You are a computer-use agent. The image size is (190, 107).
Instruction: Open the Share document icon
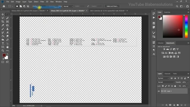[187, 6]
